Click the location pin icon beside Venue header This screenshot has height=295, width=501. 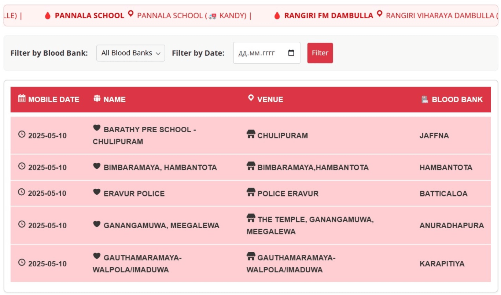251,98
